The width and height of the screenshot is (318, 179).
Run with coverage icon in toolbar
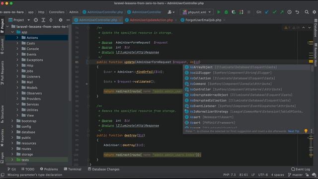point(234,12)
